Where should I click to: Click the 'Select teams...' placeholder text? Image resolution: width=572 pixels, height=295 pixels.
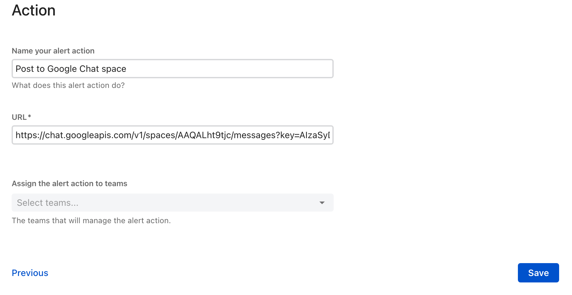48,203
